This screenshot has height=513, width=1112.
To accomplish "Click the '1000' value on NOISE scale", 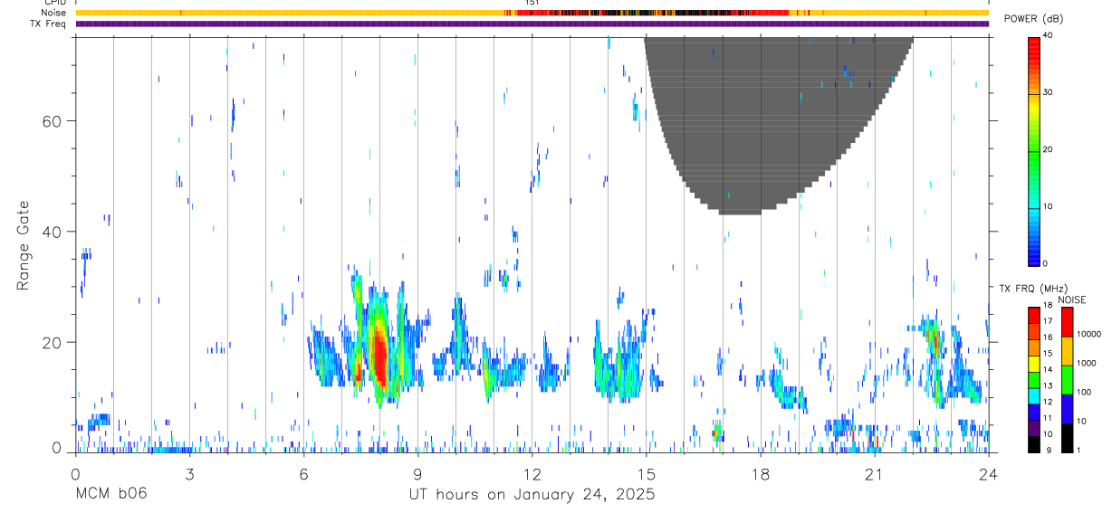I will (1087, 363).
